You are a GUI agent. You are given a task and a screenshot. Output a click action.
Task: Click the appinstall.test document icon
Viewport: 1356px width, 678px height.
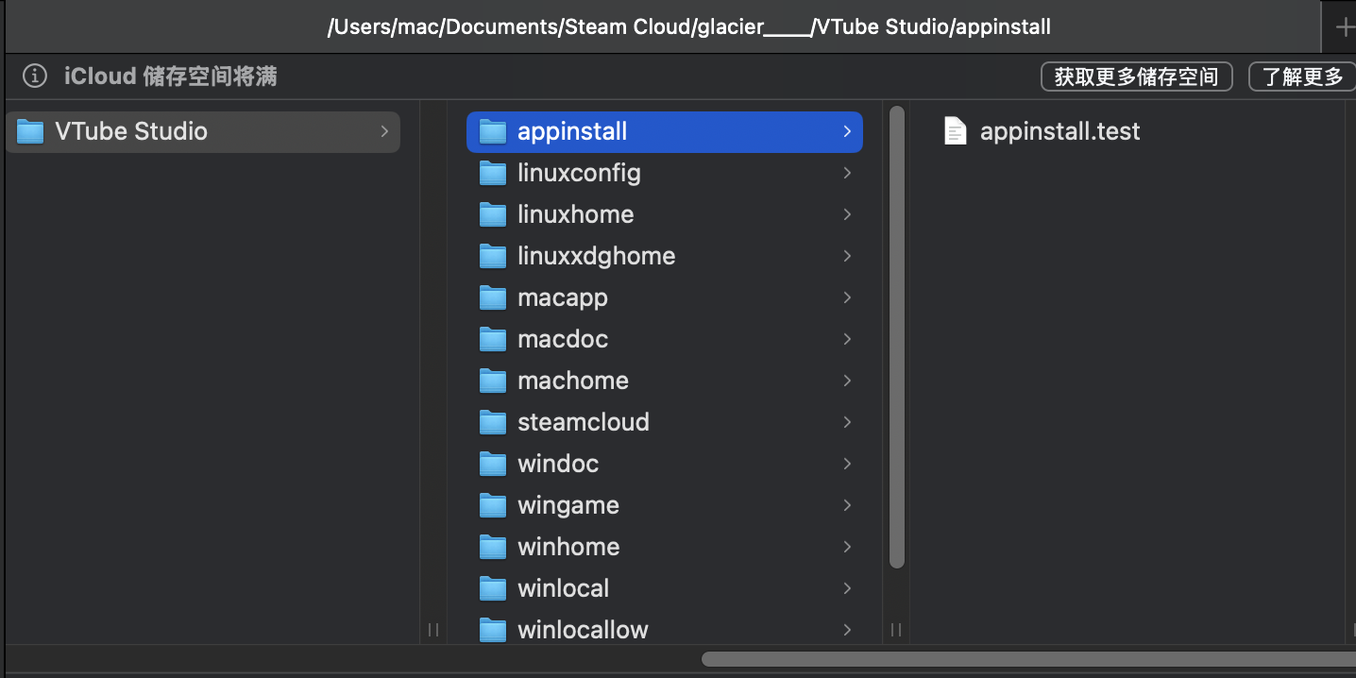956,131
